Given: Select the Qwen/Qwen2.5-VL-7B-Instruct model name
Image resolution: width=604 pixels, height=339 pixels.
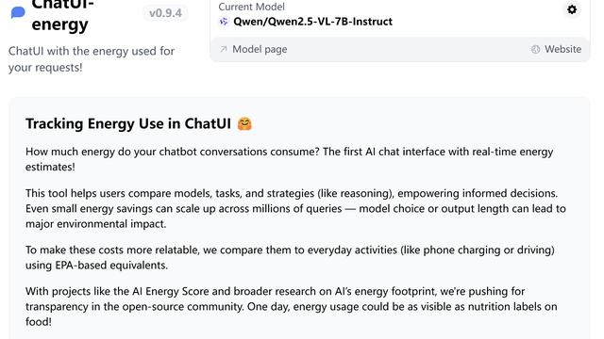Looking at the screenshot, I should (x=312, y=22).
